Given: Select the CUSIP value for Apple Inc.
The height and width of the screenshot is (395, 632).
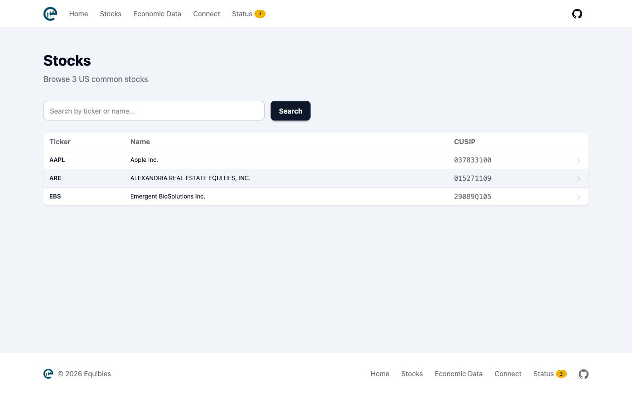Looking at the screenshot, I should pyautogui.click(x=473, y=160).
